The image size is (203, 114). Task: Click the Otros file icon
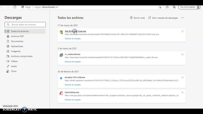pyautogui.click(x=8, y=71)
